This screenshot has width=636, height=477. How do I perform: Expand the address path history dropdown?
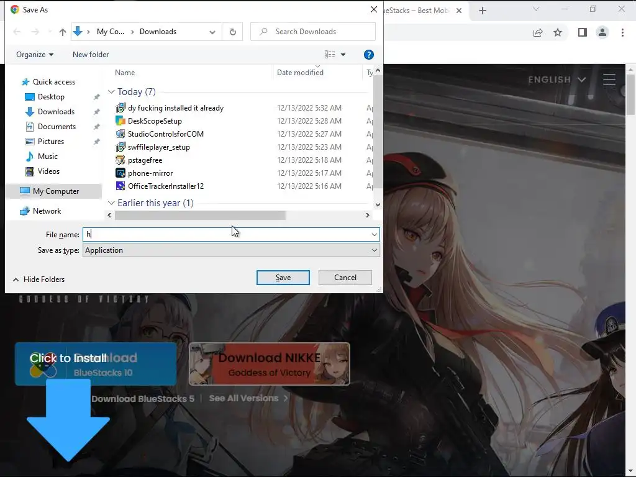tap(212, 32)
